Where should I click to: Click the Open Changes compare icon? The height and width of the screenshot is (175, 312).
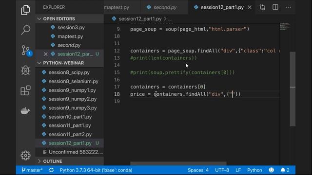tap(262, 7)
